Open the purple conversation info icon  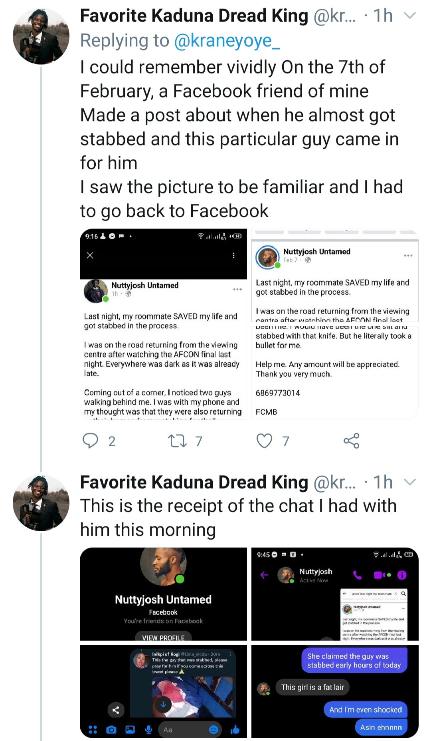pyautogui.click(x=402, y=575)
